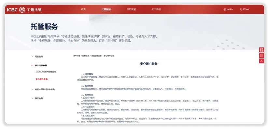Screen dimensions: 269x129
Task: Collapse the 资金监管业务 red arrow
Action: point(32,65)
